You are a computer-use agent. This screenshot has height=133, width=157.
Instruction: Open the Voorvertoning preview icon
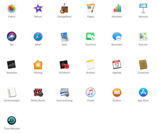(64, 92)
